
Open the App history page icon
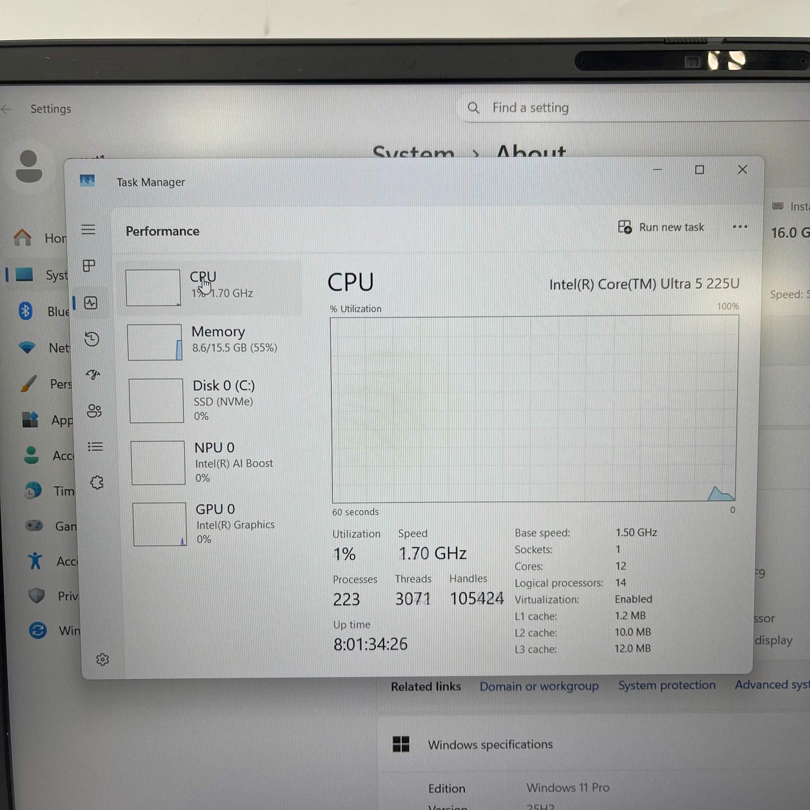(x=92, y=339)
